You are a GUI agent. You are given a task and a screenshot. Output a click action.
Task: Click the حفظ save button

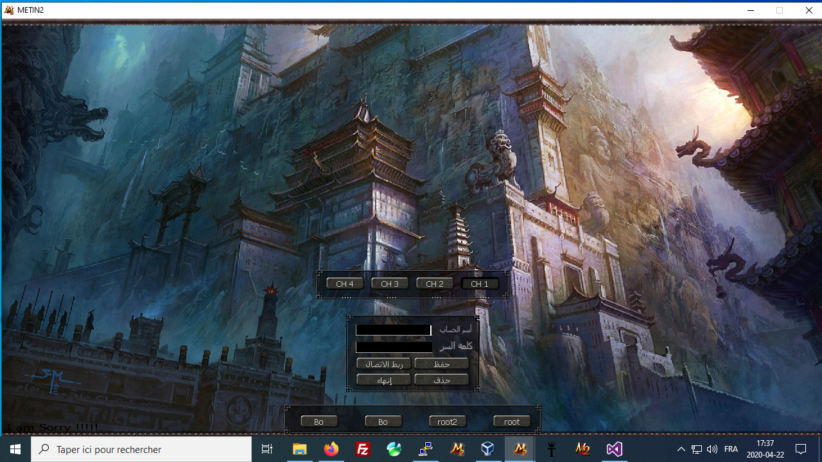pos(442,364)
